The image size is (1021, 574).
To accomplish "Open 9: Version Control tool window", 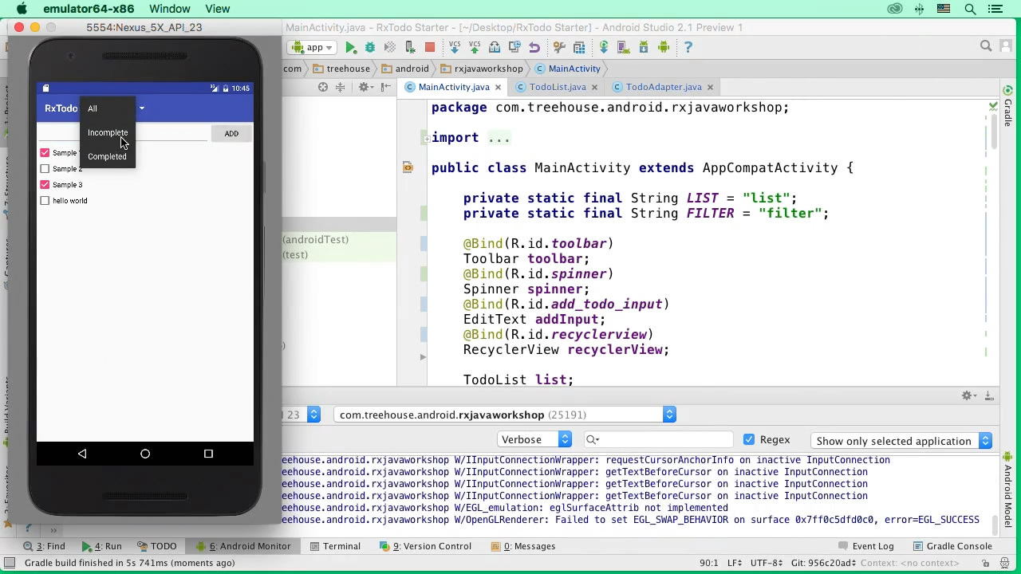I will (x=425, y=546).
